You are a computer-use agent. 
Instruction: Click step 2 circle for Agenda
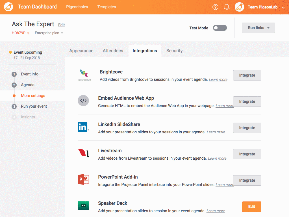pyautogui.click(x=14, y=85)
